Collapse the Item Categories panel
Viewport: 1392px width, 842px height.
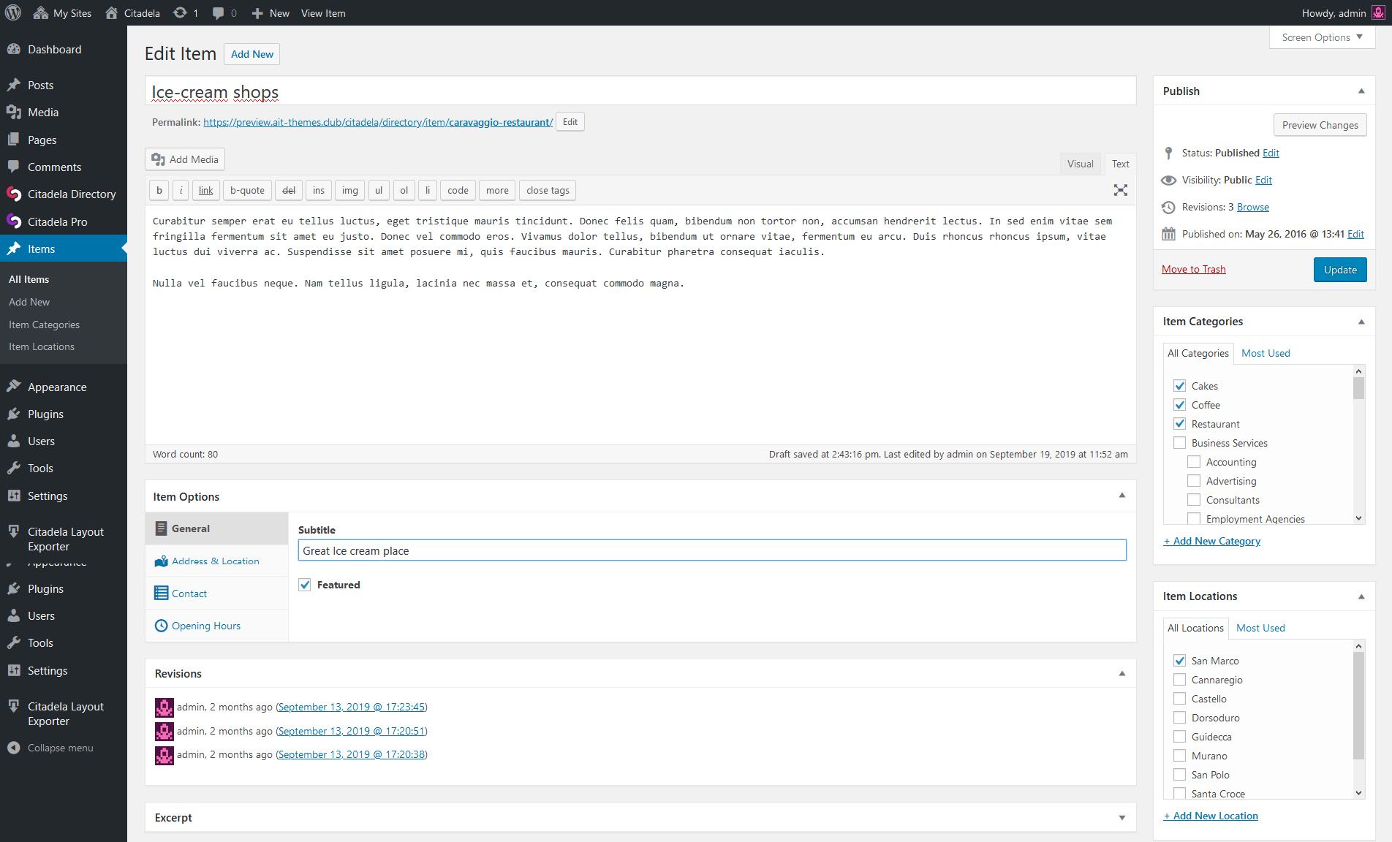click(1361, 322)
